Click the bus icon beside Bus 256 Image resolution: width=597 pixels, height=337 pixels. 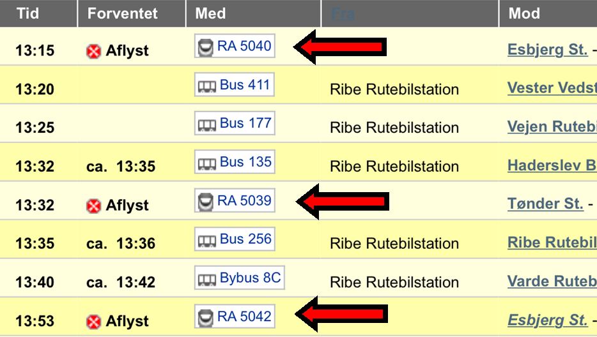pos(207,240)
